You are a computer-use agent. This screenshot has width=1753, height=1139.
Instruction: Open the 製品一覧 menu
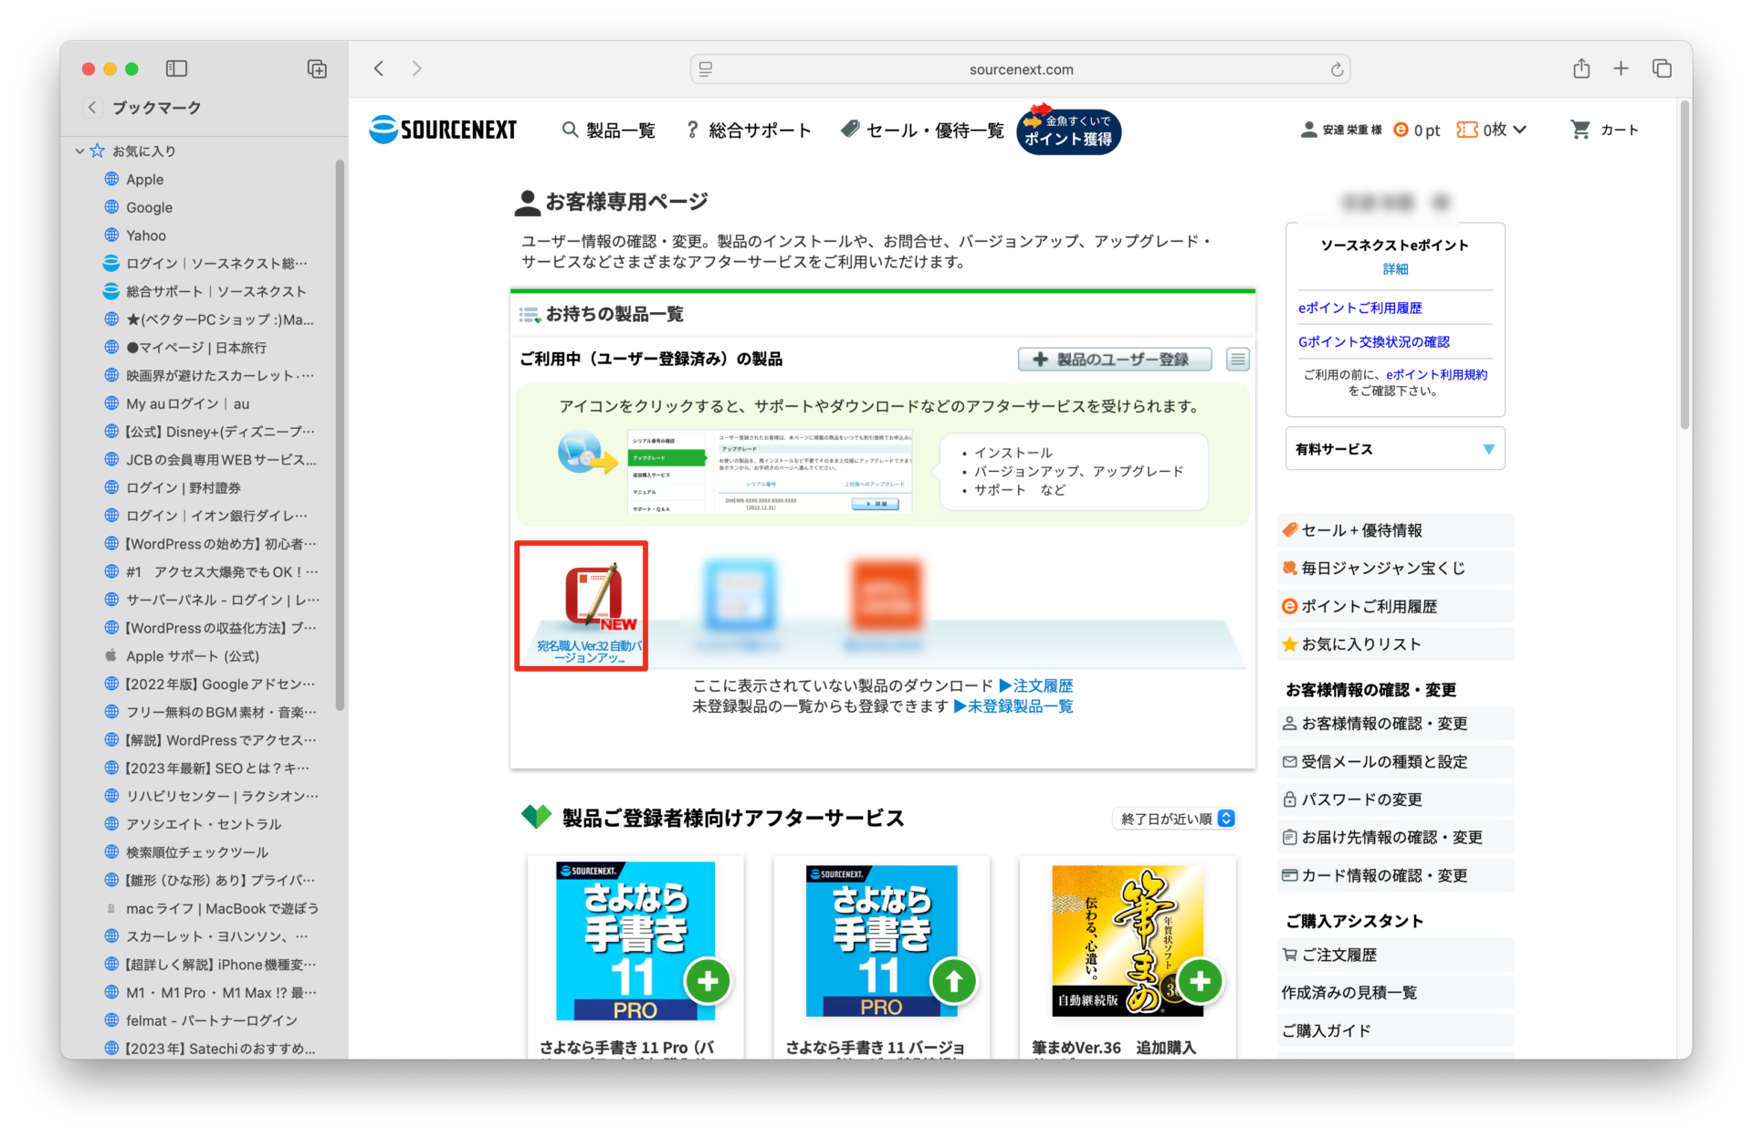[x=609, y=130]
